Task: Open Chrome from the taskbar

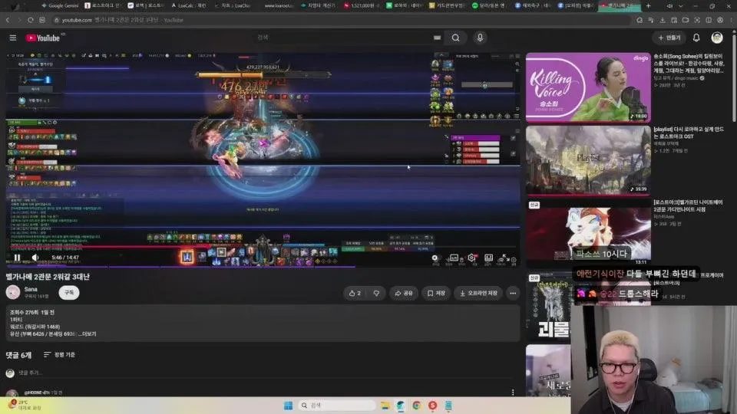Action: [416, 406]
